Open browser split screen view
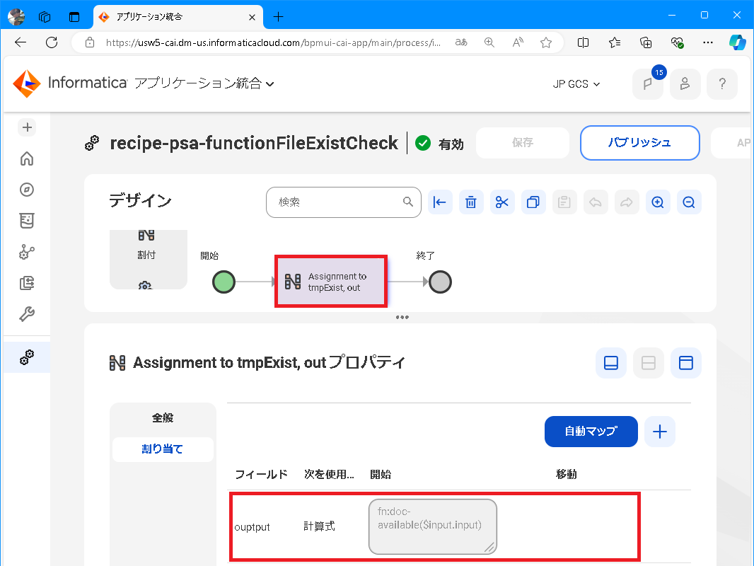This screenshot has width=754, height=566. pyautogui.click(x=583, y=42)
